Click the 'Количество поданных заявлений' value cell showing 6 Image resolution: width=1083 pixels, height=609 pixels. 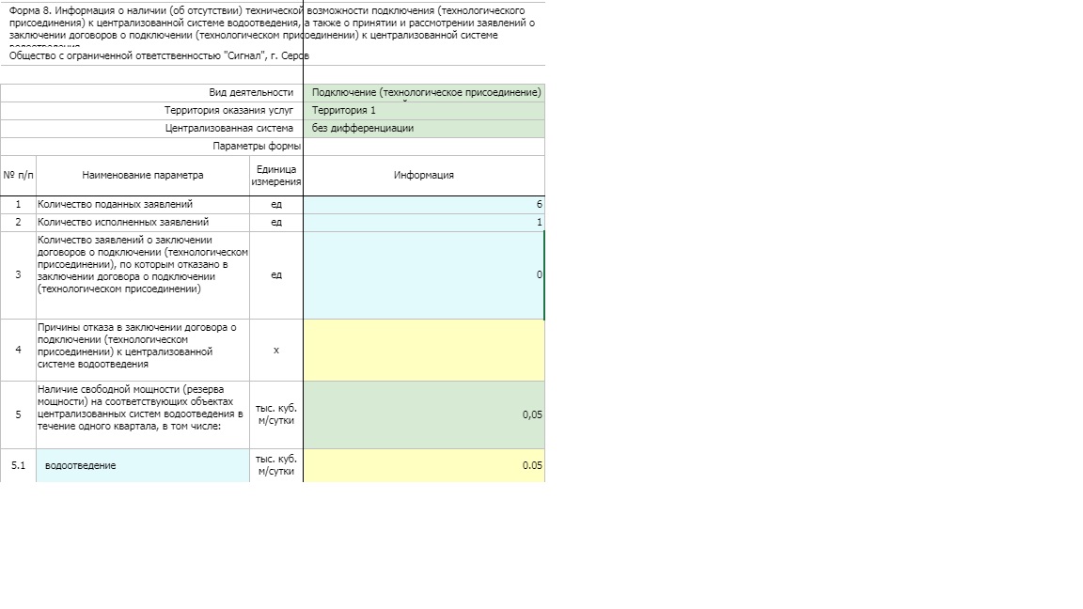click(x=423, y=204)
